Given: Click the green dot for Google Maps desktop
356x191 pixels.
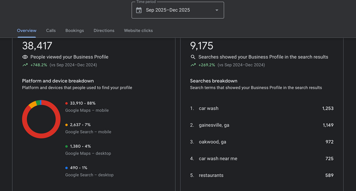Looking at the screenshot, I should 67,146.
